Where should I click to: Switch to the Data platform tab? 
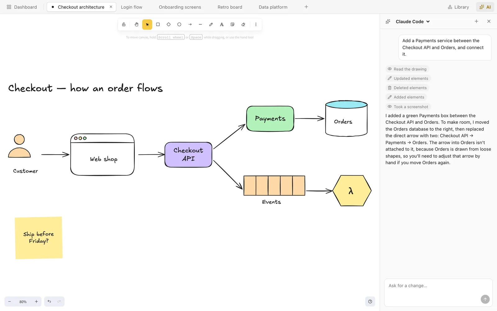(273, 7)
